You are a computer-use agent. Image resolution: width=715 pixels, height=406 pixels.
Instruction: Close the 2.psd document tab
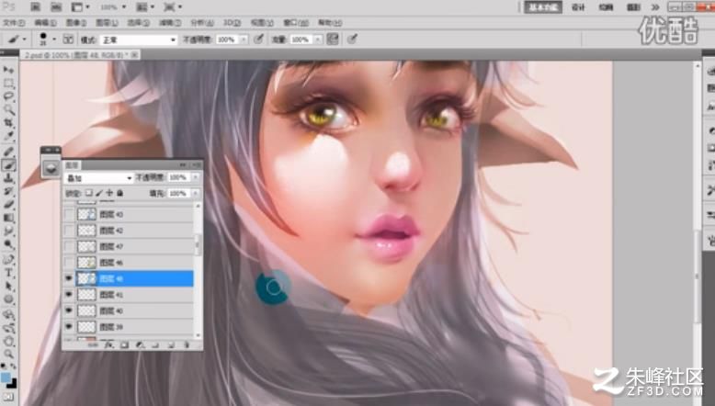point(134,55)
